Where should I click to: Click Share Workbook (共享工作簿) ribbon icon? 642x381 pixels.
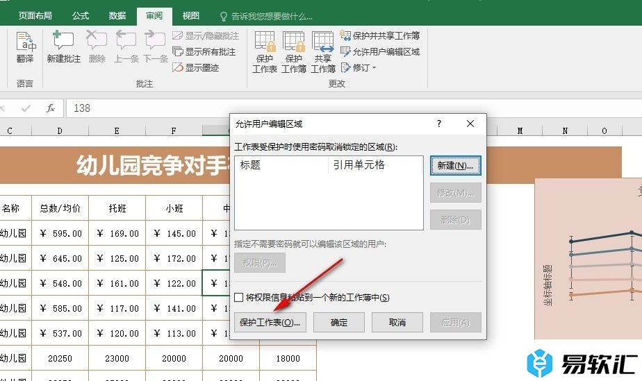pos(322,52)
